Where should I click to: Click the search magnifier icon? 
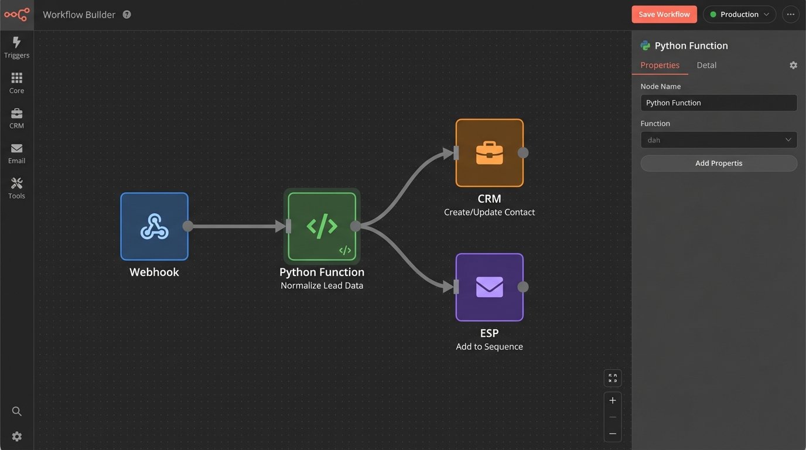[17, 411]
